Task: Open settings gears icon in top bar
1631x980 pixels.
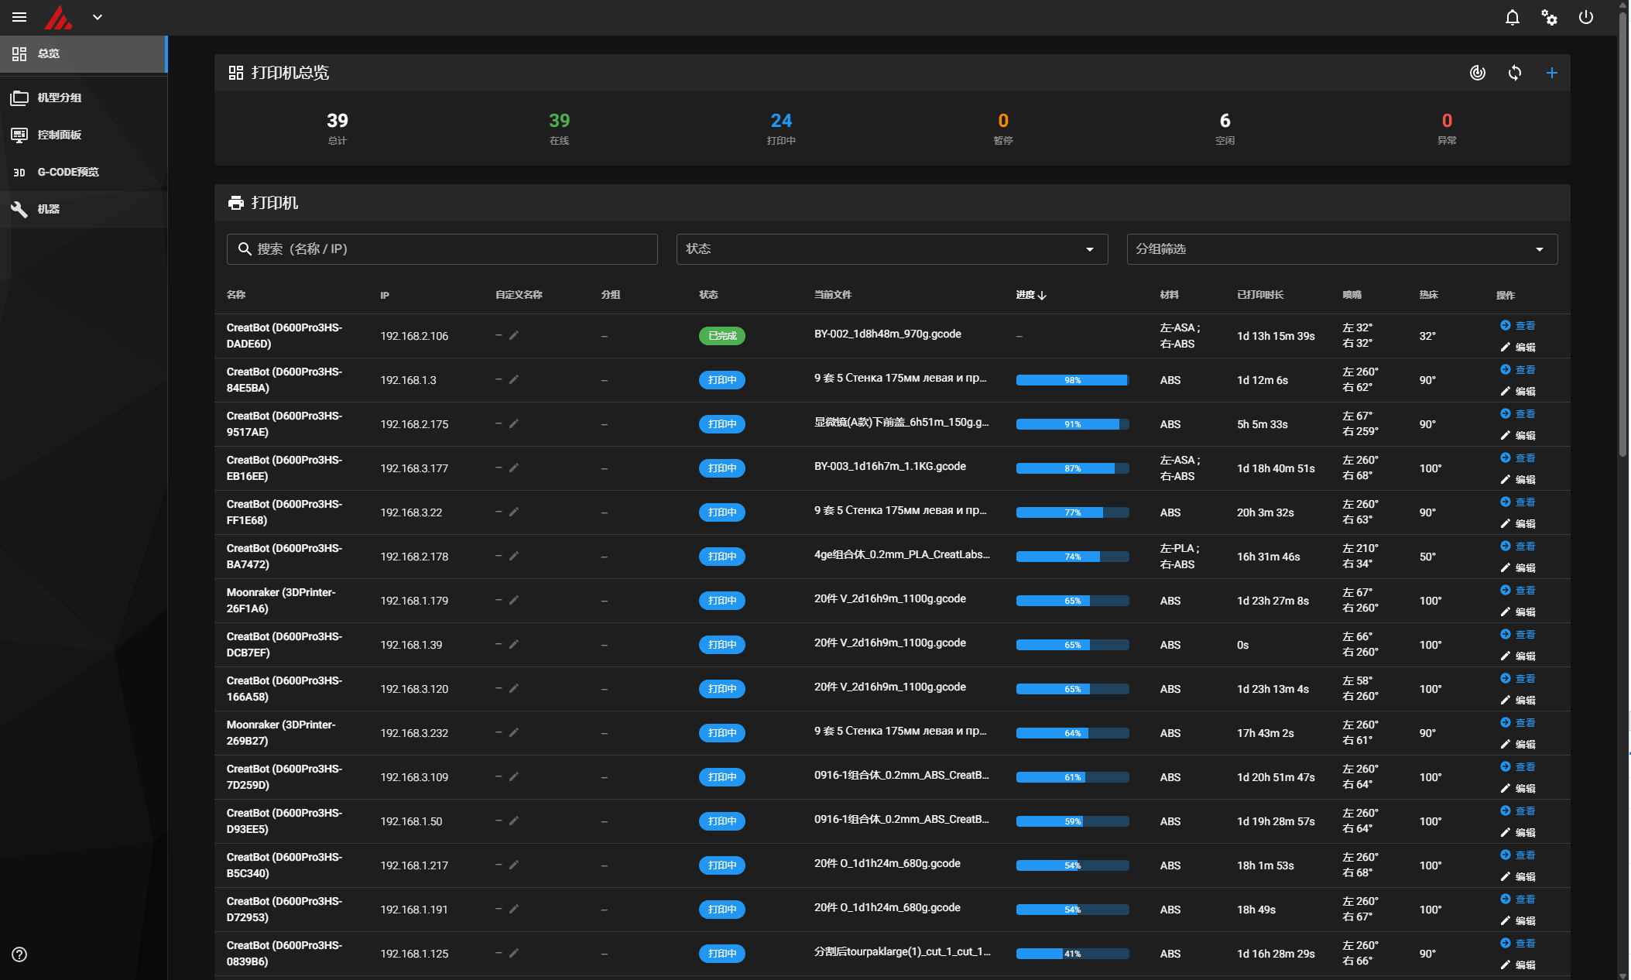Action: 1549,17
